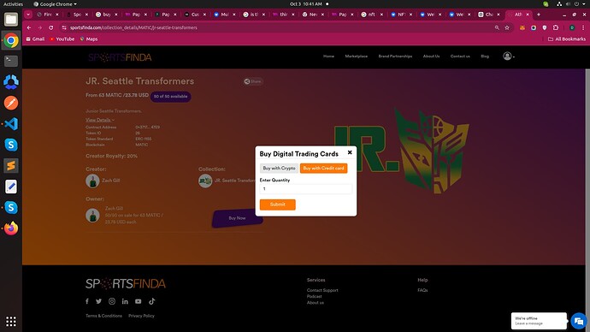
Task: Bookmark this page with the star icon
Action: [x=507, y=27]
